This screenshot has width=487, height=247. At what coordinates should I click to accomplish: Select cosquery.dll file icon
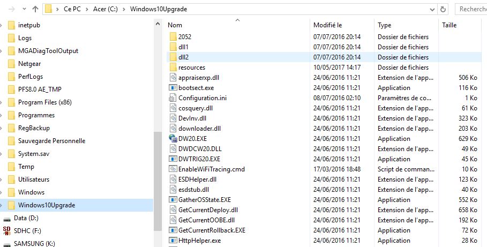click(173, 108)
